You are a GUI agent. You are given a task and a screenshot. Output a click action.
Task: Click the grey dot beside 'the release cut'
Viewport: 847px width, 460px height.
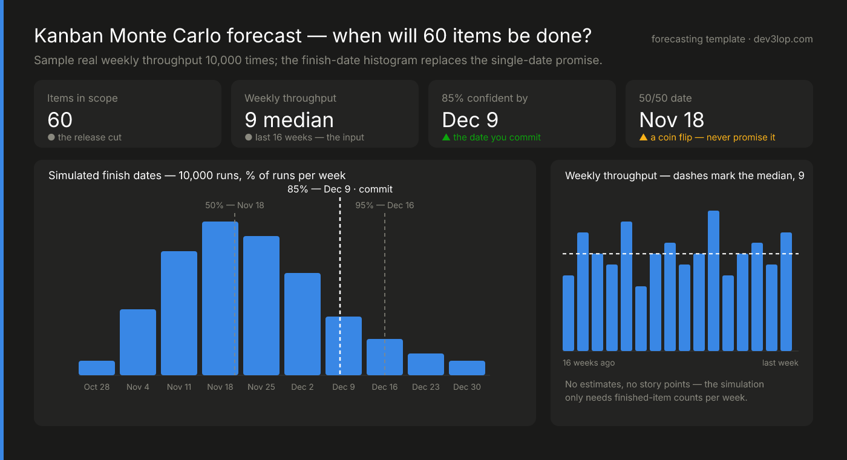point(51,137)
